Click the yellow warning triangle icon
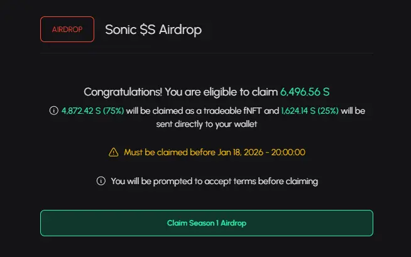This screenshot has height=257, width=411. coord(114,152)
